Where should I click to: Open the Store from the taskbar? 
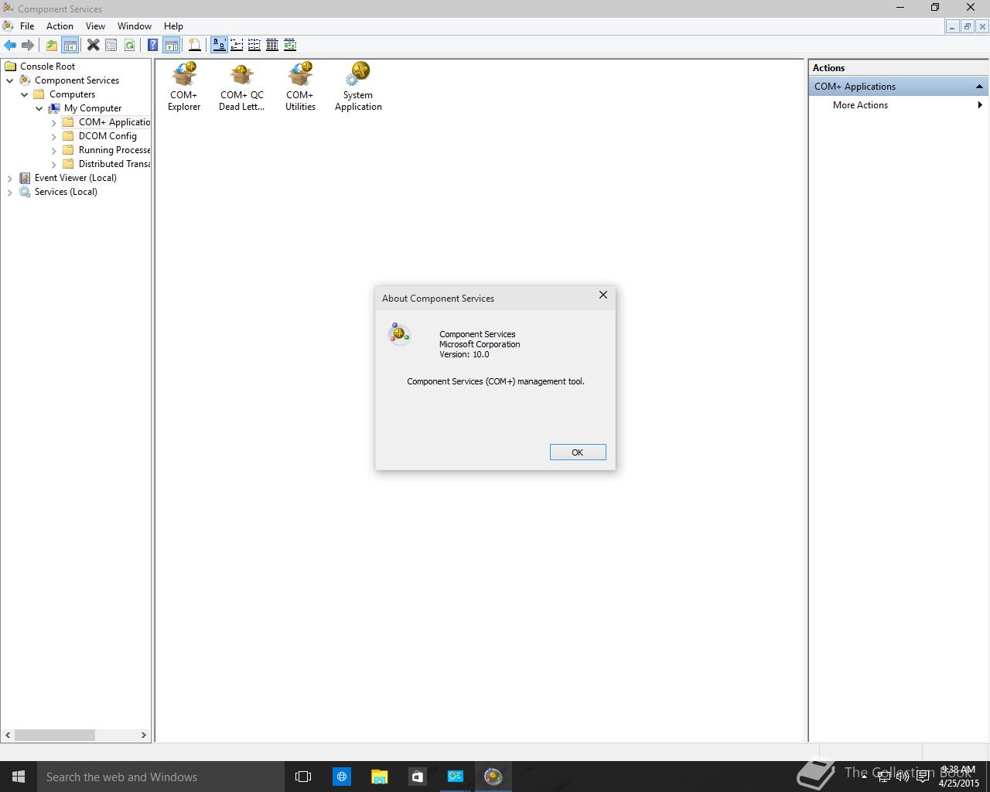pos(417,777)
